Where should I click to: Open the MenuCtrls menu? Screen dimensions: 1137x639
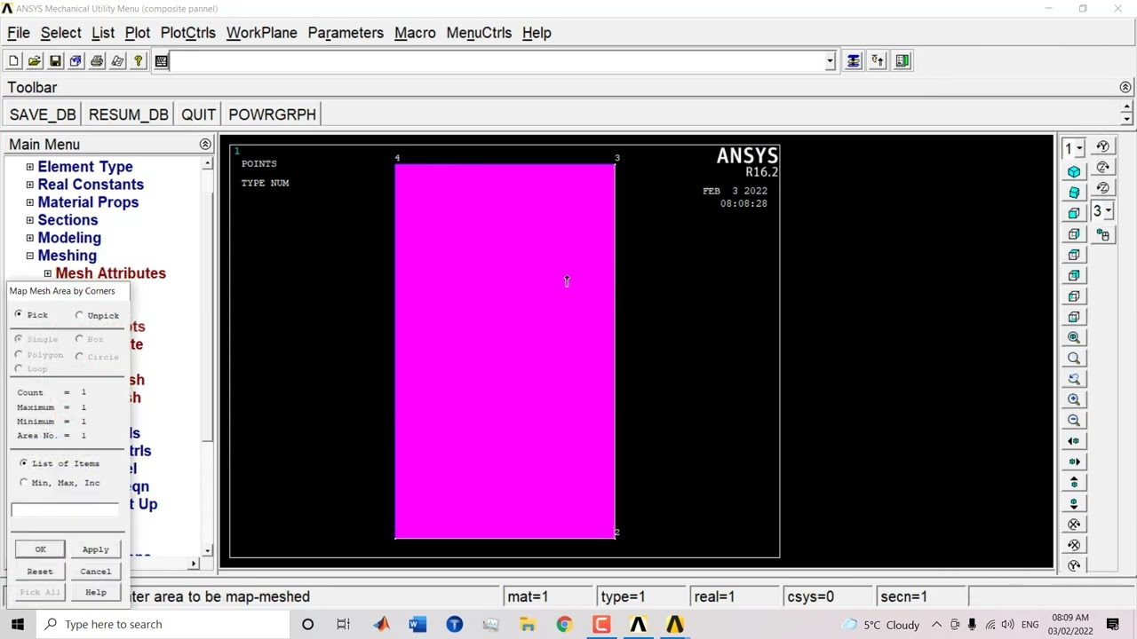(479, 33)
